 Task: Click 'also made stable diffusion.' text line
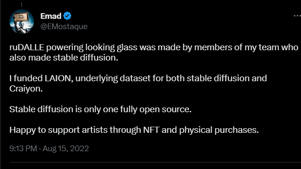pyautogui.click(x=64, y=58)
